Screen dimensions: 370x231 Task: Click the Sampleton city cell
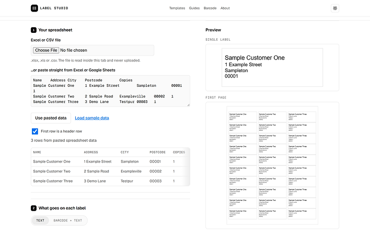point(129,161)
